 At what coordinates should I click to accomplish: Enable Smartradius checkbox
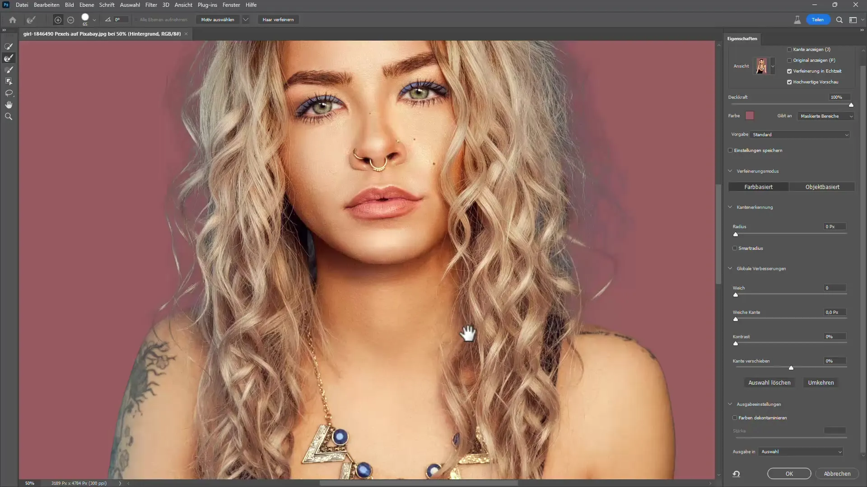click(735, 248)
